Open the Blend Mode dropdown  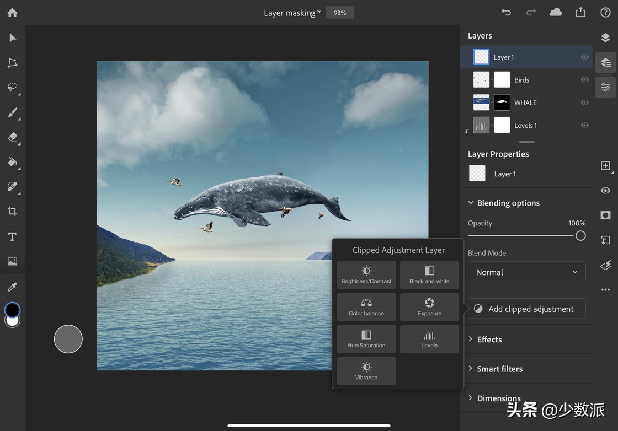tap(526, 272)
